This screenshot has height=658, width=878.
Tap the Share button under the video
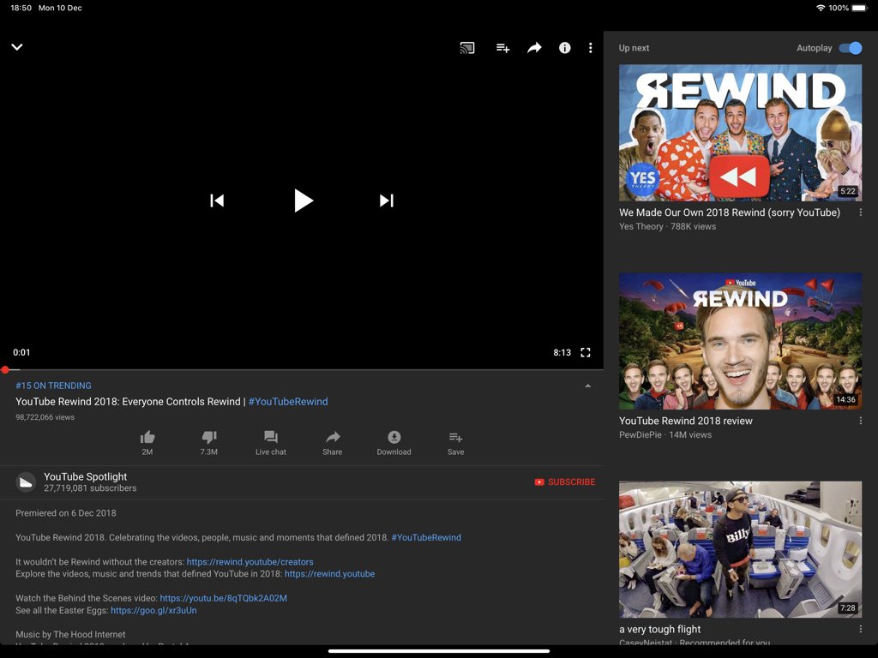coord(333,443)
